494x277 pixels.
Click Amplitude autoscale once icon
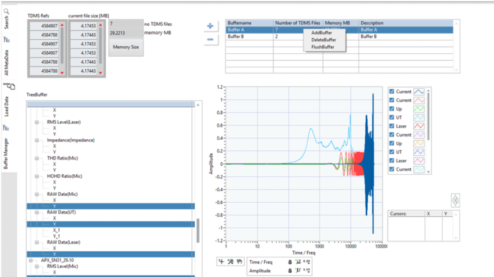298,271
